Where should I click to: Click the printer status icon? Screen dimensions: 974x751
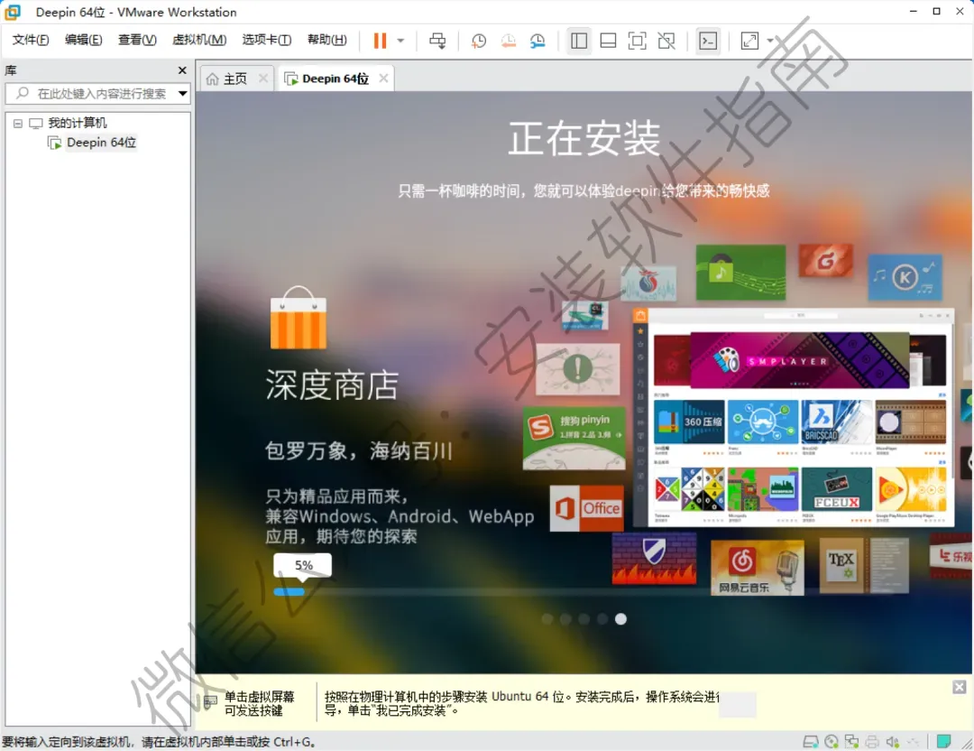(872, 741)
